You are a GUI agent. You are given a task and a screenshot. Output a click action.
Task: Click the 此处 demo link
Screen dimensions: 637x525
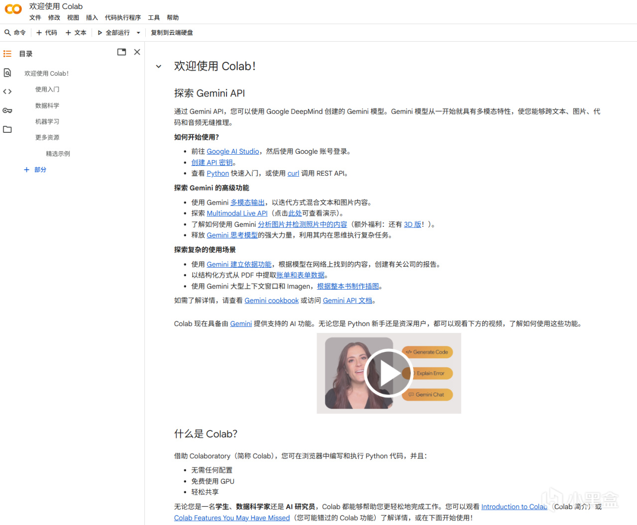pyautogui.click(x=295, y=213)
